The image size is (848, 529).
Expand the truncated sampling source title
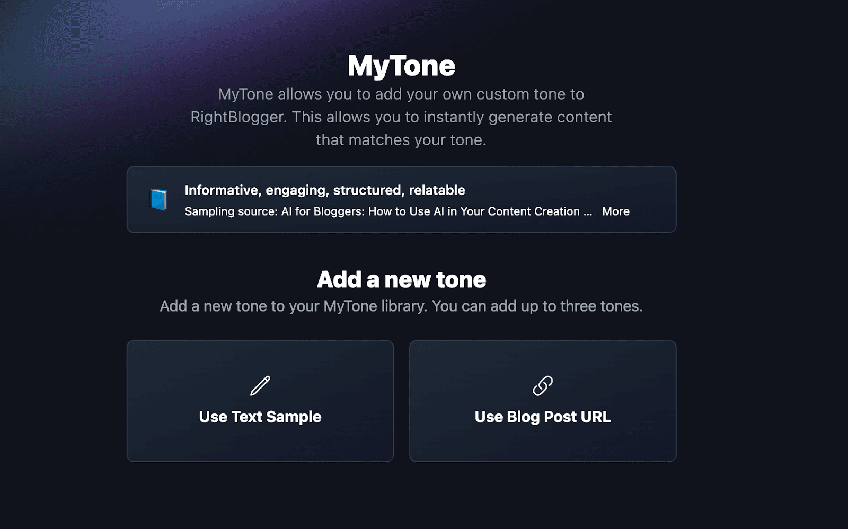[x=615, y=211]
